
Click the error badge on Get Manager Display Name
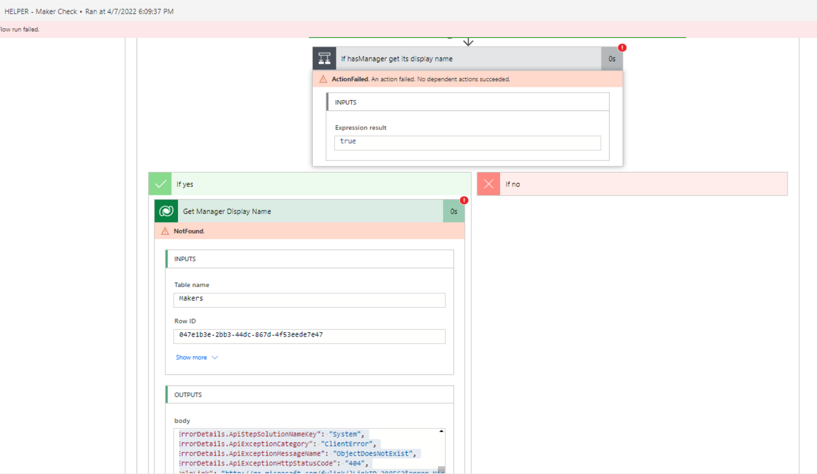464,200
